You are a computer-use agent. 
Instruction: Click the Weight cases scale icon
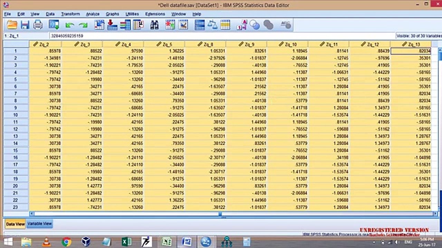click(212, 25)
